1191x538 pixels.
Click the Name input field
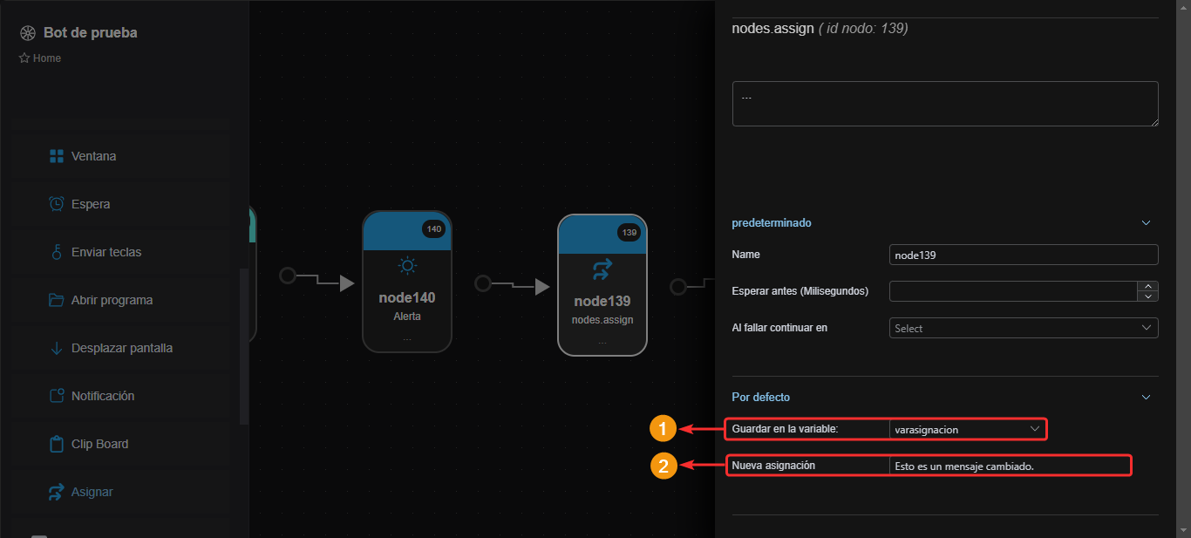(x=1024, y=255)
